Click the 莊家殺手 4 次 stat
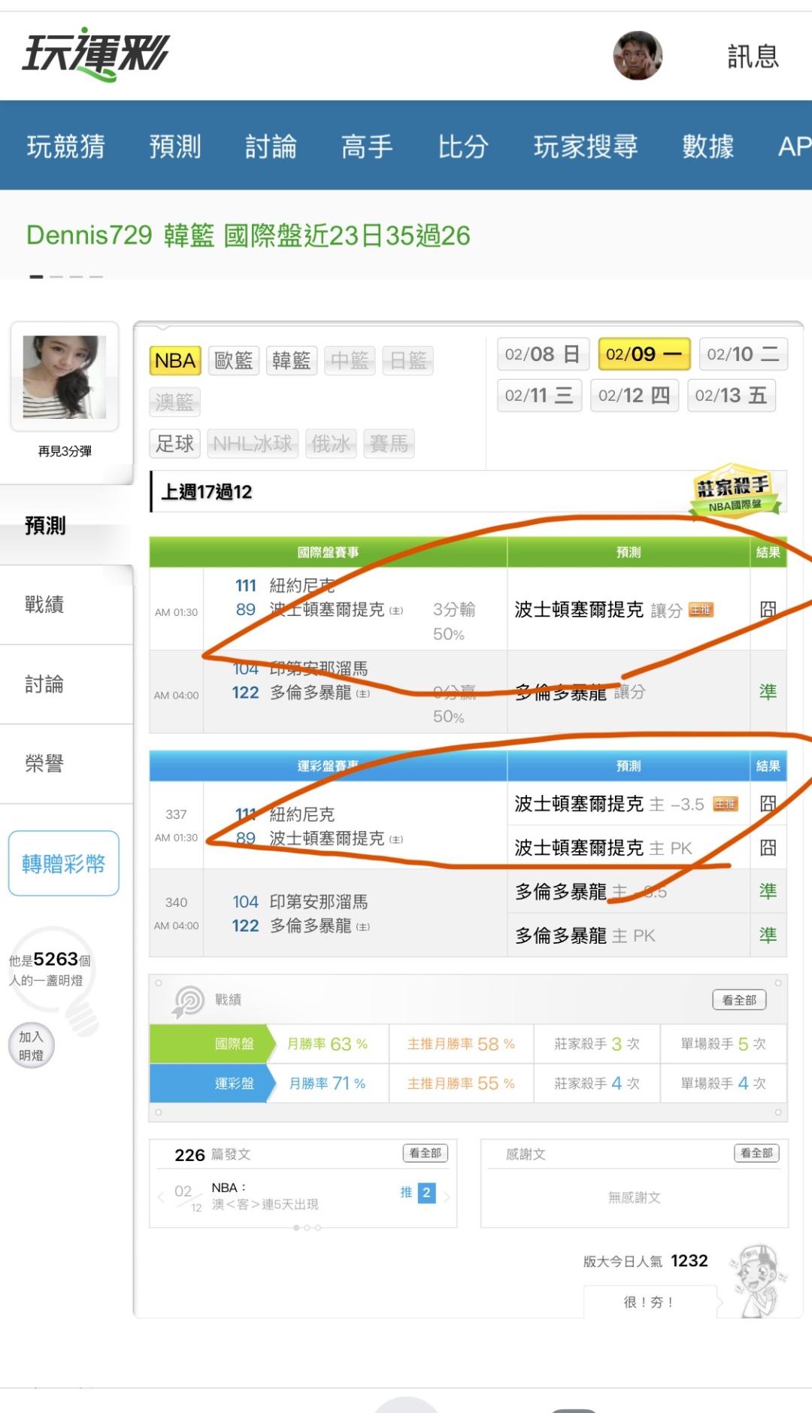 597,1084
